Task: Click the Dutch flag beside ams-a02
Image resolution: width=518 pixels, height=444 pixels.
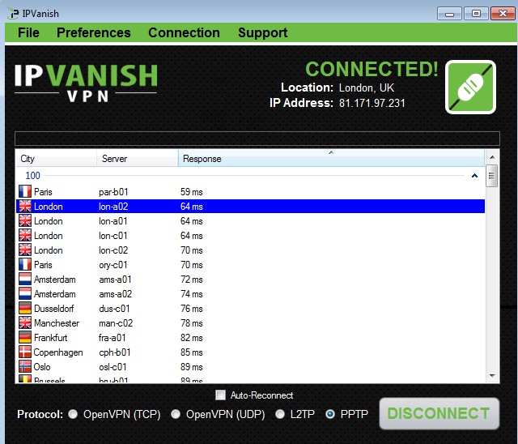Action: pos(25,293)
